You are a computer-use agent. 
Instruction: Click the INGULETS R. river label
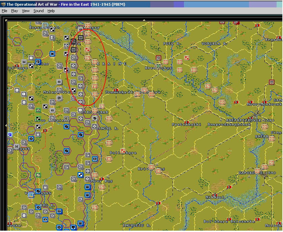(x=137, y=225)
